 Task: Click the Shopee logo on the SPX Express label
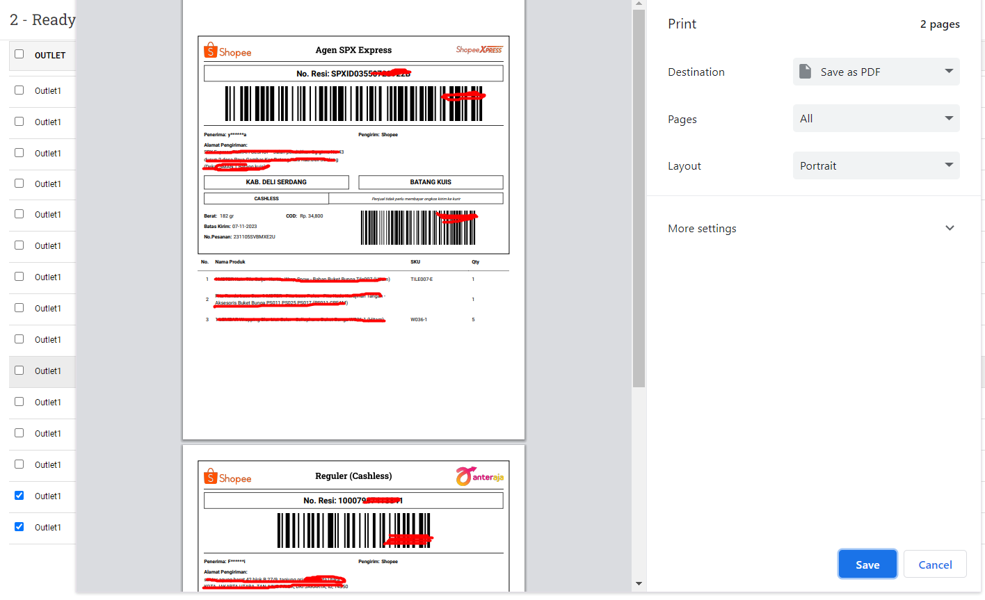pos(227,51)
